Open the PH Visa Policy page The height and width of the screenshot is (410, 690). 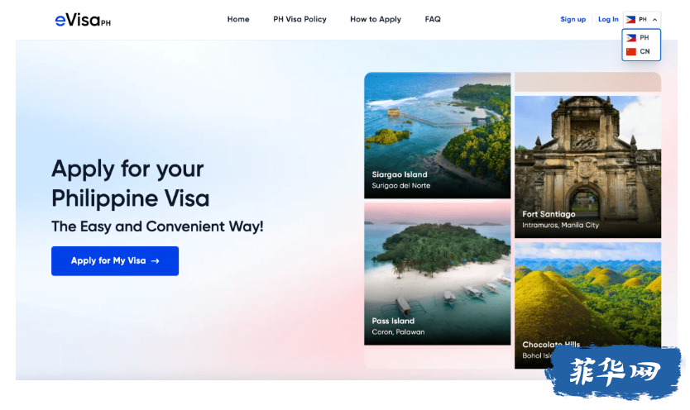299,19
